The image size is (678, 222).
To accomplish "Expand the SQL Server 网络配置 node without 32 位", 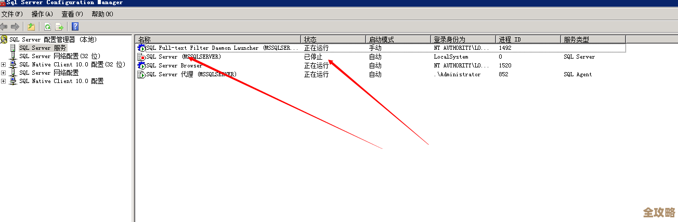I will tap(4, 73).
